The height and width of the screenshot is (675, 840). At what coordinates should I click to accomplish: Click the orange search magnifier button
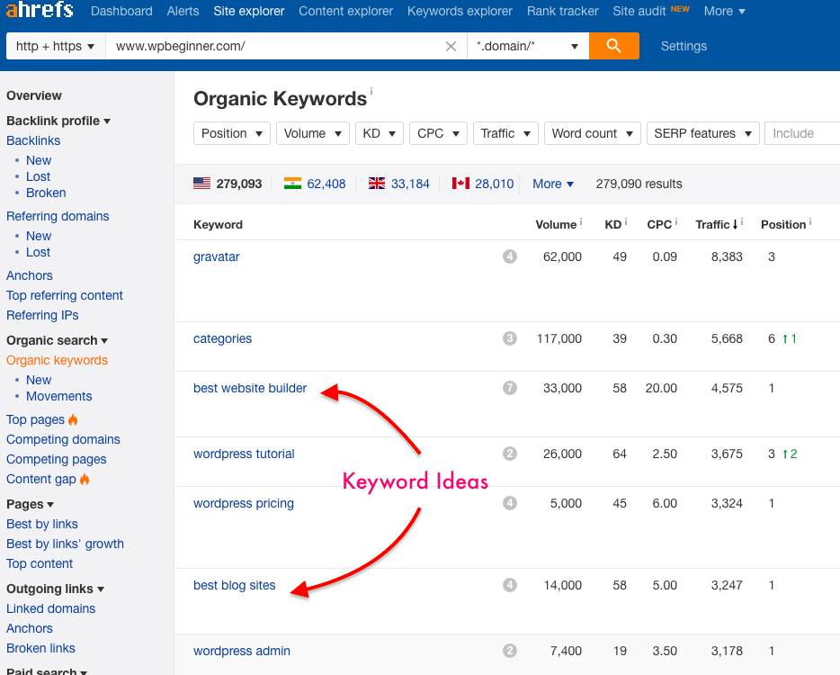click(614, 46)
